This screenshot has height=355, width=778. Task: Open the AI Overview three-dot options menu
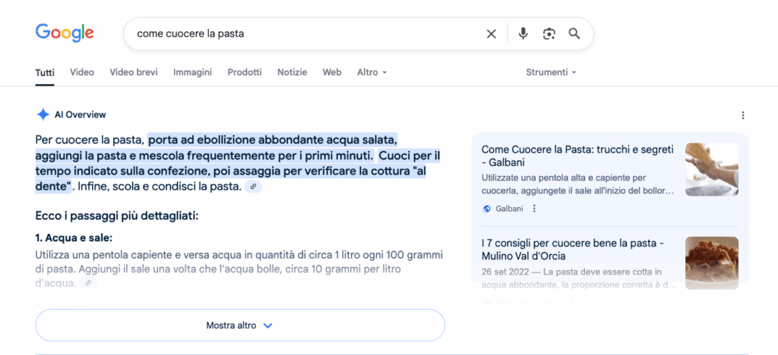pos(742,115)
